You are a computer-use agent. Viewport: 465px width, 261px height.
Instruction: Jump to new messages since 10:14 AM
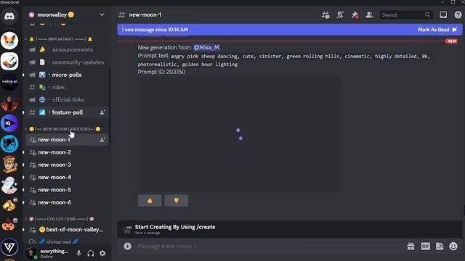tap(155, 30)
